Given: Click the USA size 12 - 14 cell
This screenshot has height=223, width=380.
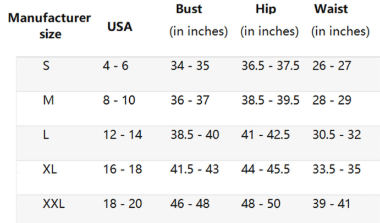Looking at the screenshot, I should (123, 135).
